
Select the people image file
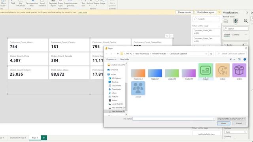(138, 90)
